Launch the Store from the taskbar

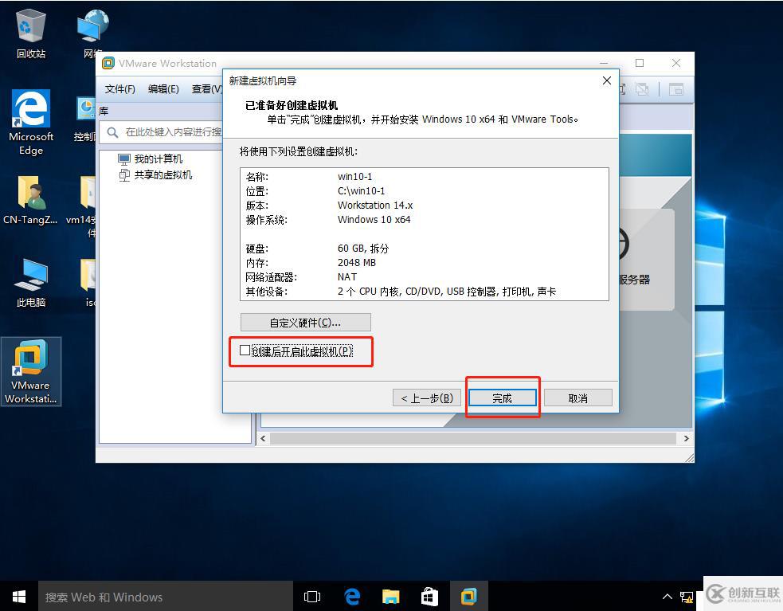click(429, 596)
